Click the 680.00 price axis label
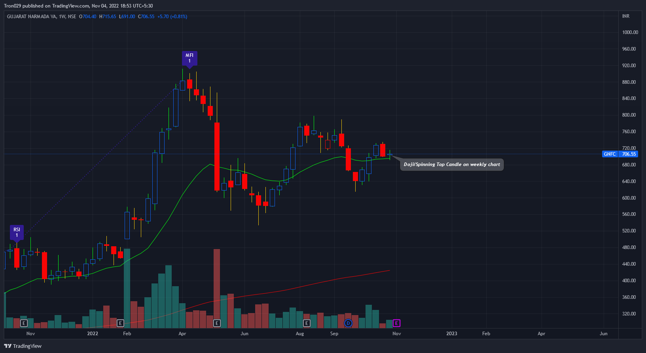The height and width of the screenshot is (353, 646). (x=629, y=165)
